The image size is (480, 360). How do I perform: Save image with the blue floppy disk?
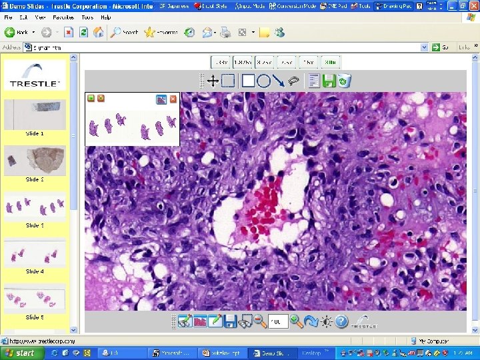pyautogui.click(x=230, y=321)
